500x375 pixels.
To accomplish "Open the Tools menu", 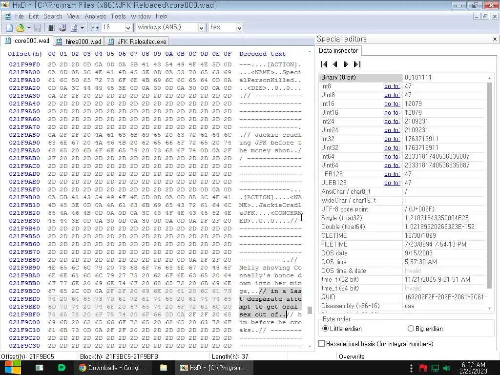I will [x=118, y=16].
